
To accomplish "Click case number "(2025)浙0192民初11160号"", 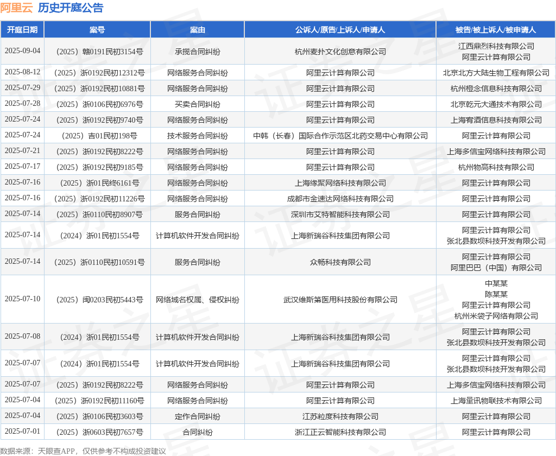I will (99, 401).
